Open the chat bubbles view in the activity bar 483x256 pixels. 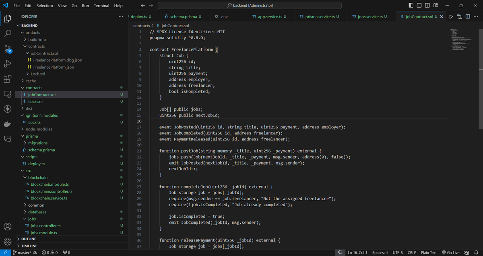7,139
